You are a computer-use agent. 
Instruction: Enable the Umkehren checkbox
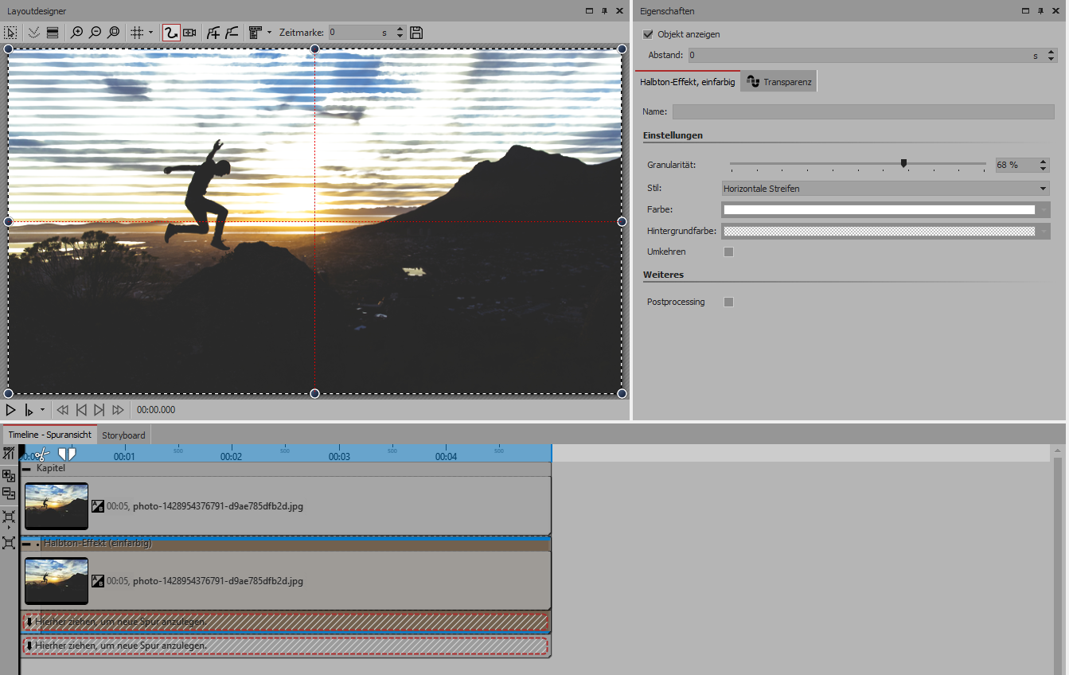728,252
